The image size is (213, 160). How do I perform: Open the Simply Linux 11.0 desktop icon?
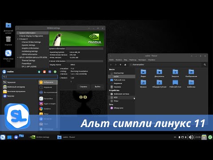(8, 56)
